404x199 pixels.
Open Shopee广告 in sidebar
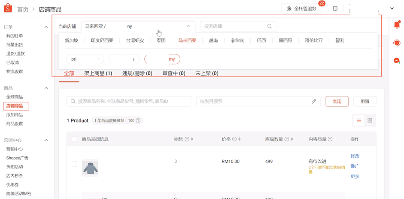click(x=17, y=158)
